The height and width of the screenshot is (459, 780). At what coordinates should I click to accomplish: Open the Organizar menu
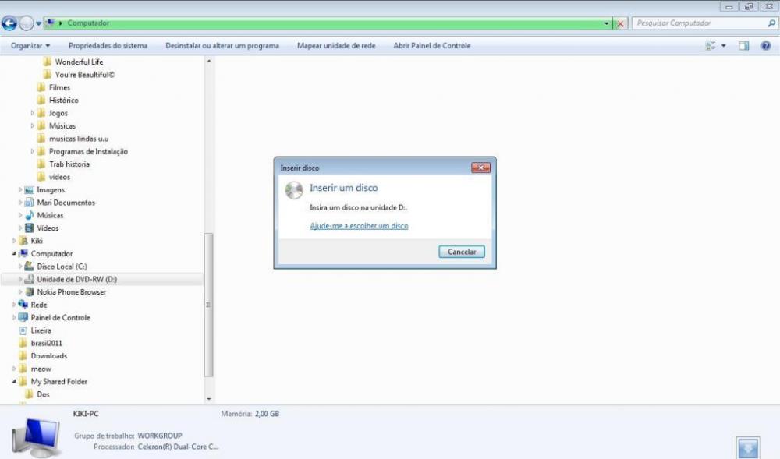30,46
